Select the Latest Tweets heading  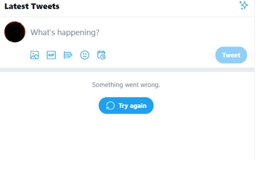pyautogui.click(x=32, y=6)
